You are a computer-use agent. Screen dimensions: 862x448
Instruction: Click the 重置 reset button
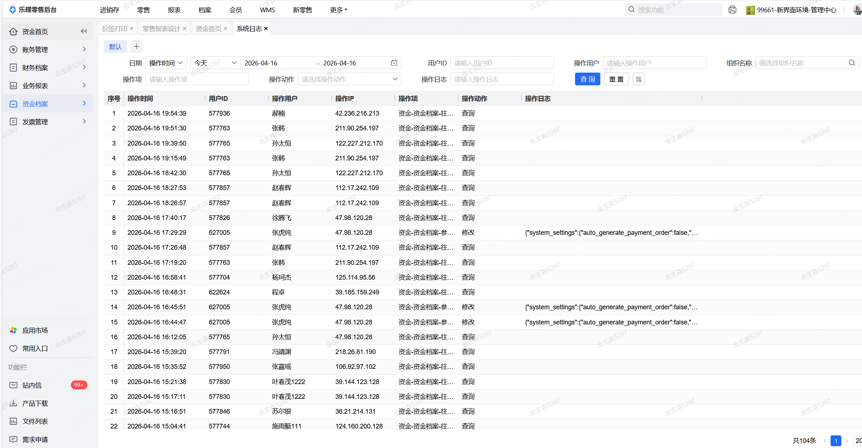click(616, 79)
